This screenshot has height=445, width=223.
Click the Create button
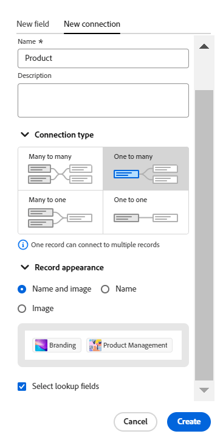tap(189, 422)
